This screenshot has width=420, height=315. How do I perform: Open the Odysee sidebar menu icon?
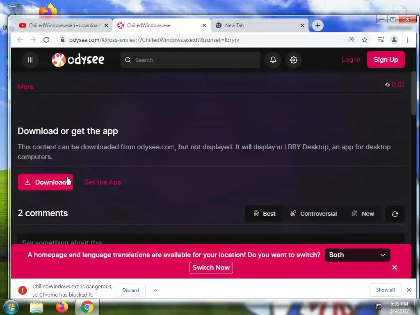pos(30,60)
